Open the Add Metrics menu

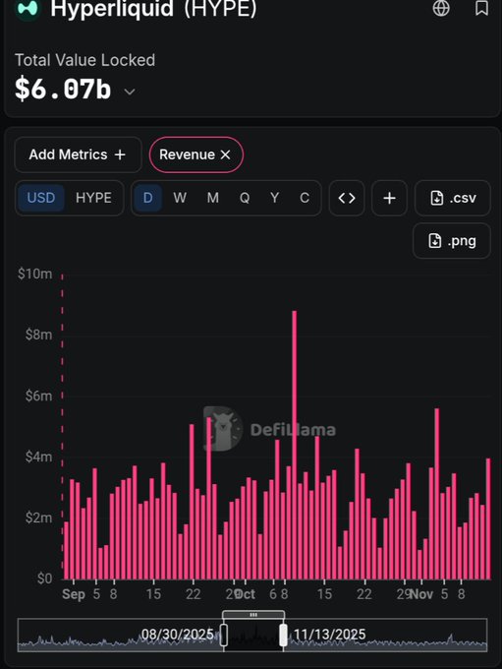click(78, 154)
